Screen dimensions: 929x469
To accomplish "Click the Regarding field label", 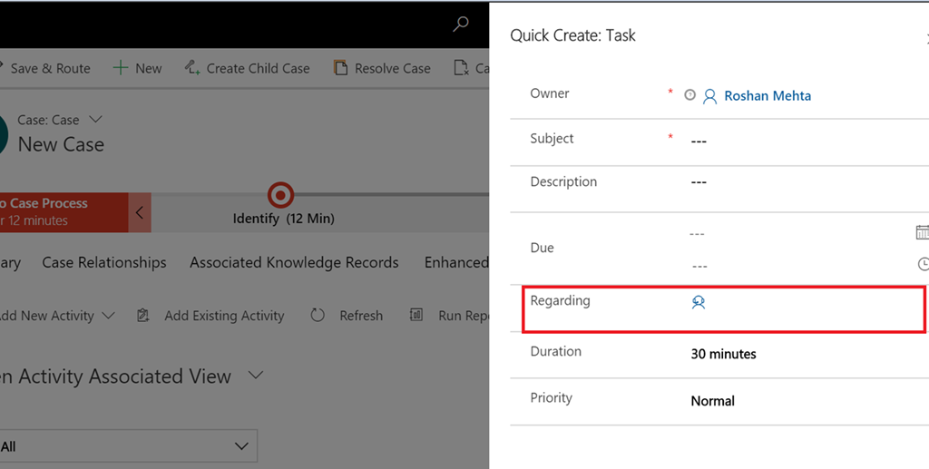I will (560, 301).
